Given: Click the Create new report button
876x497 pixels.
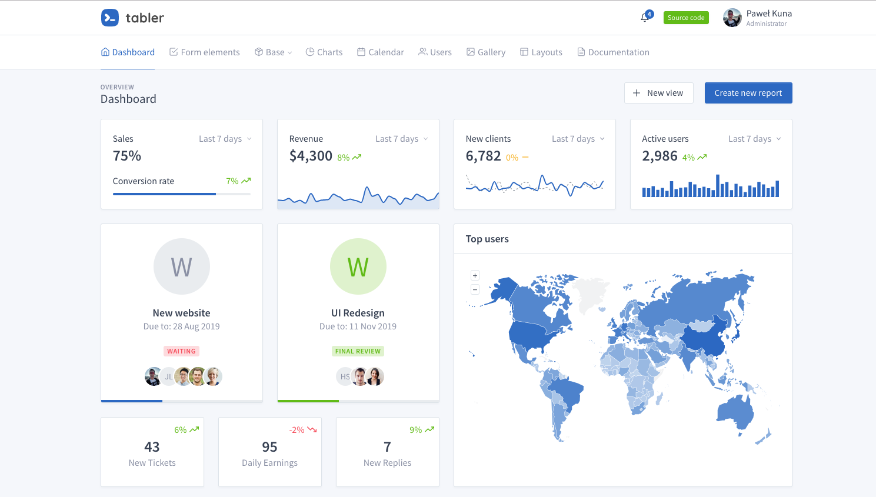Looking at the screenshot, I should 748,93.
